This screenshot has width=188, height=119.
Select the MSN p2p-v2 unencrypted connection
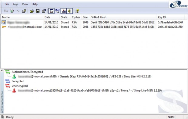(90, 91)
